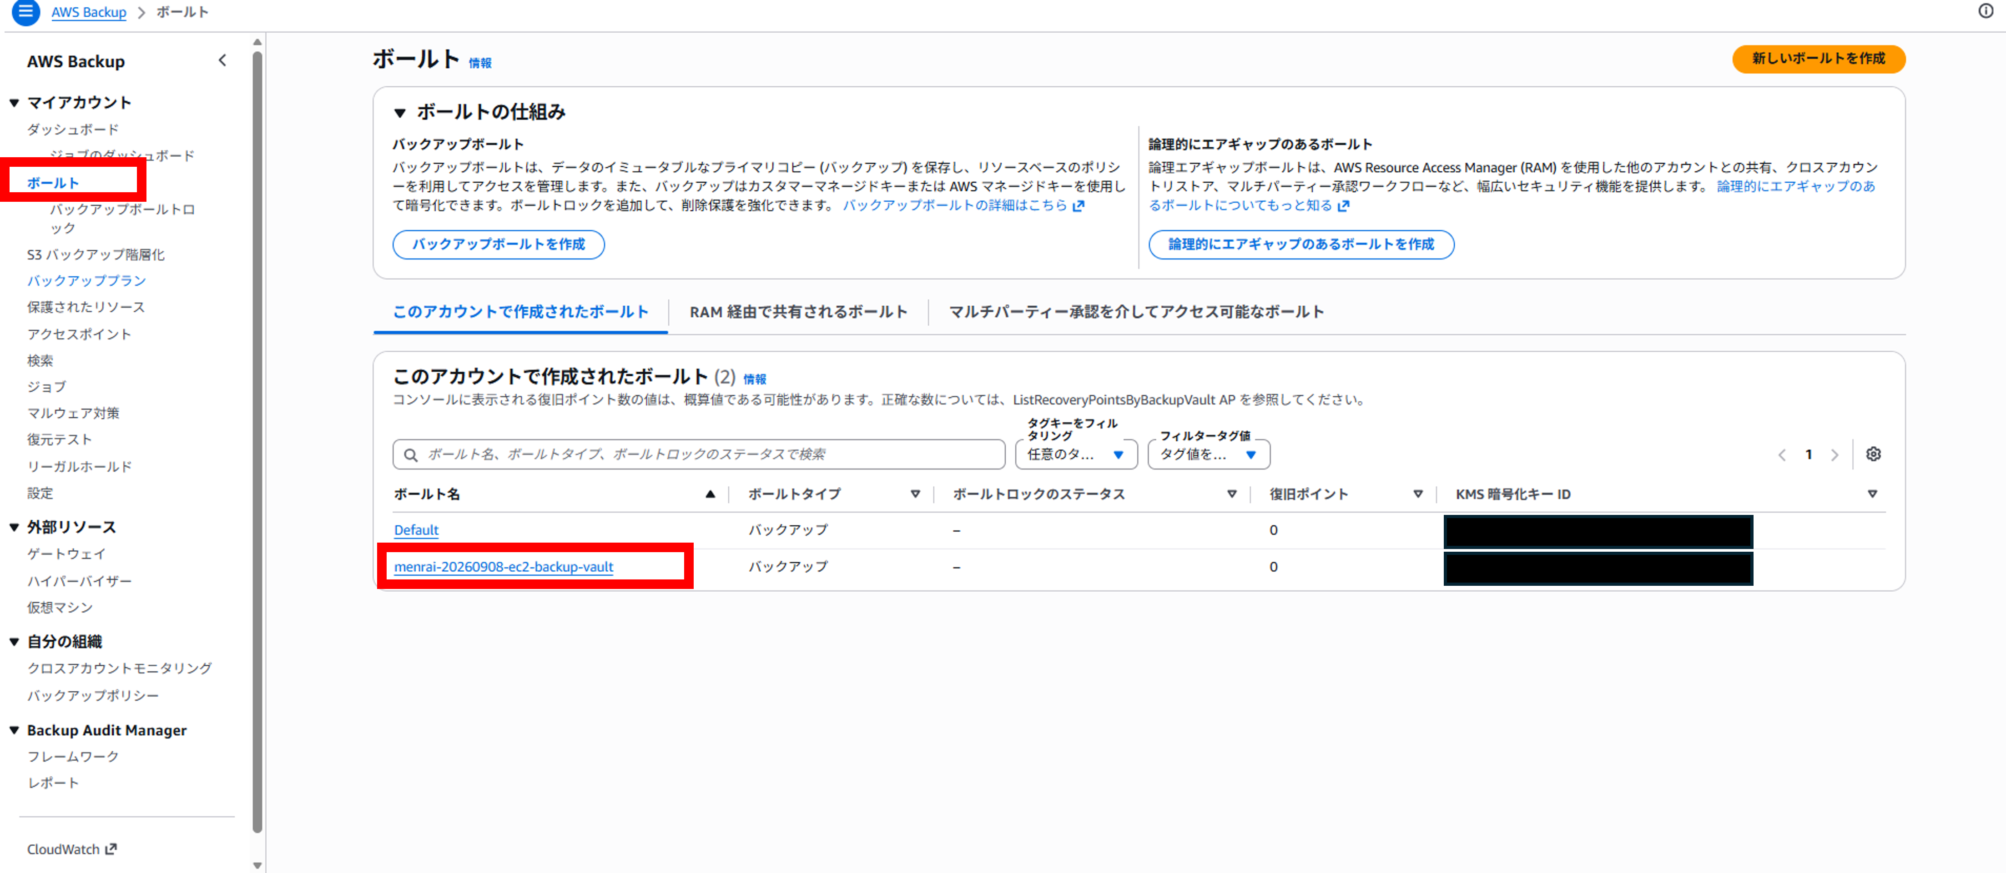
Task: Click バックアップボールトを作成 button
Action: coord(499,244)
